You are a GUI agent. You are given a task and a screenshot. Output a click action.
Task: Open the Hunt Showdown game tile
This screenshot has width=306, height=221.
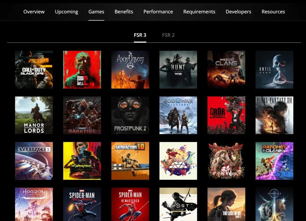[178, 70]
